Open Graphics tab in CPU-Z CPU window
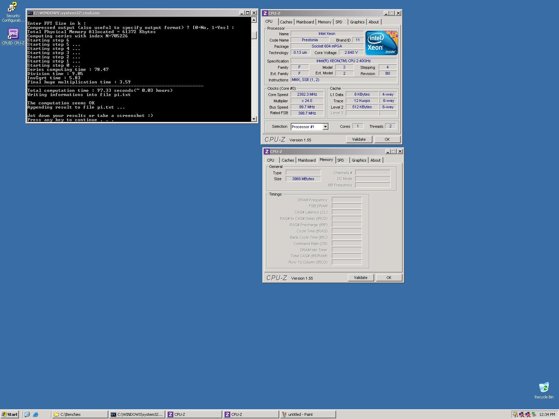 357,22
